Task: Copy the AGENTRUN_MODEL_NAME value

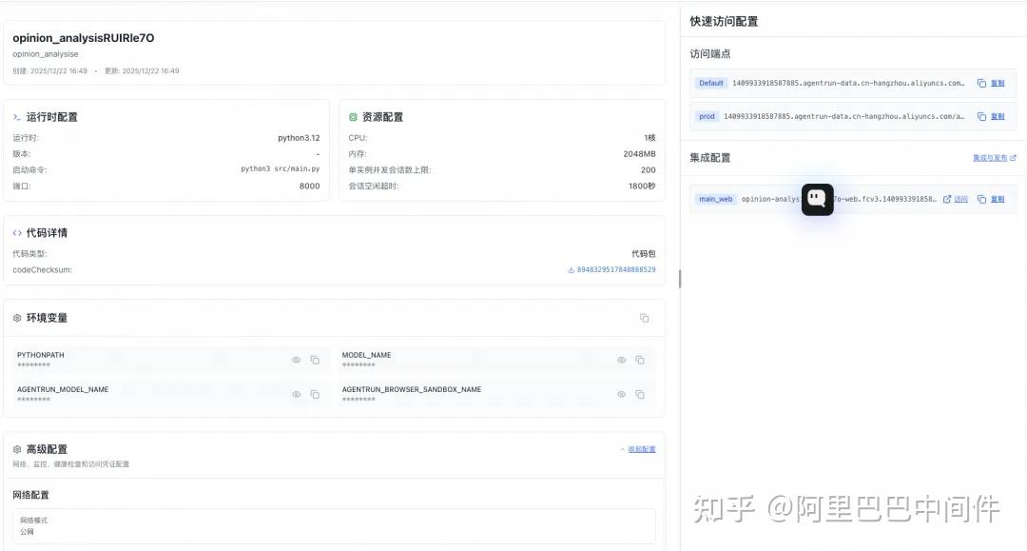Action: tap(315, 394)
